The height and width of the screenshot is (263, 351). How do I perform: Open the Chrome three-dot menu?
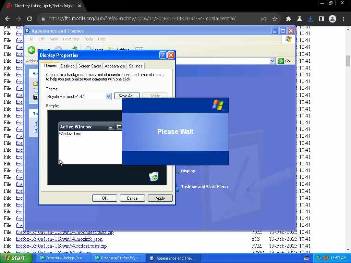[343, 19]
